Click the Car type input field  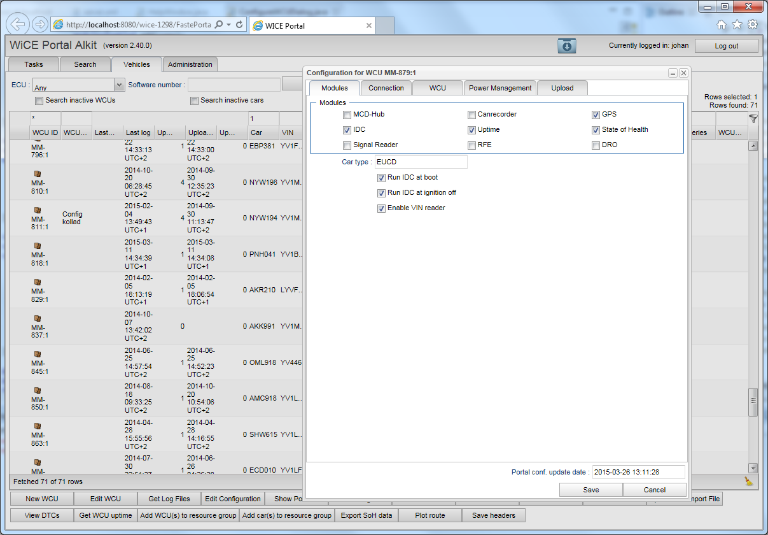tap(421, 162)
